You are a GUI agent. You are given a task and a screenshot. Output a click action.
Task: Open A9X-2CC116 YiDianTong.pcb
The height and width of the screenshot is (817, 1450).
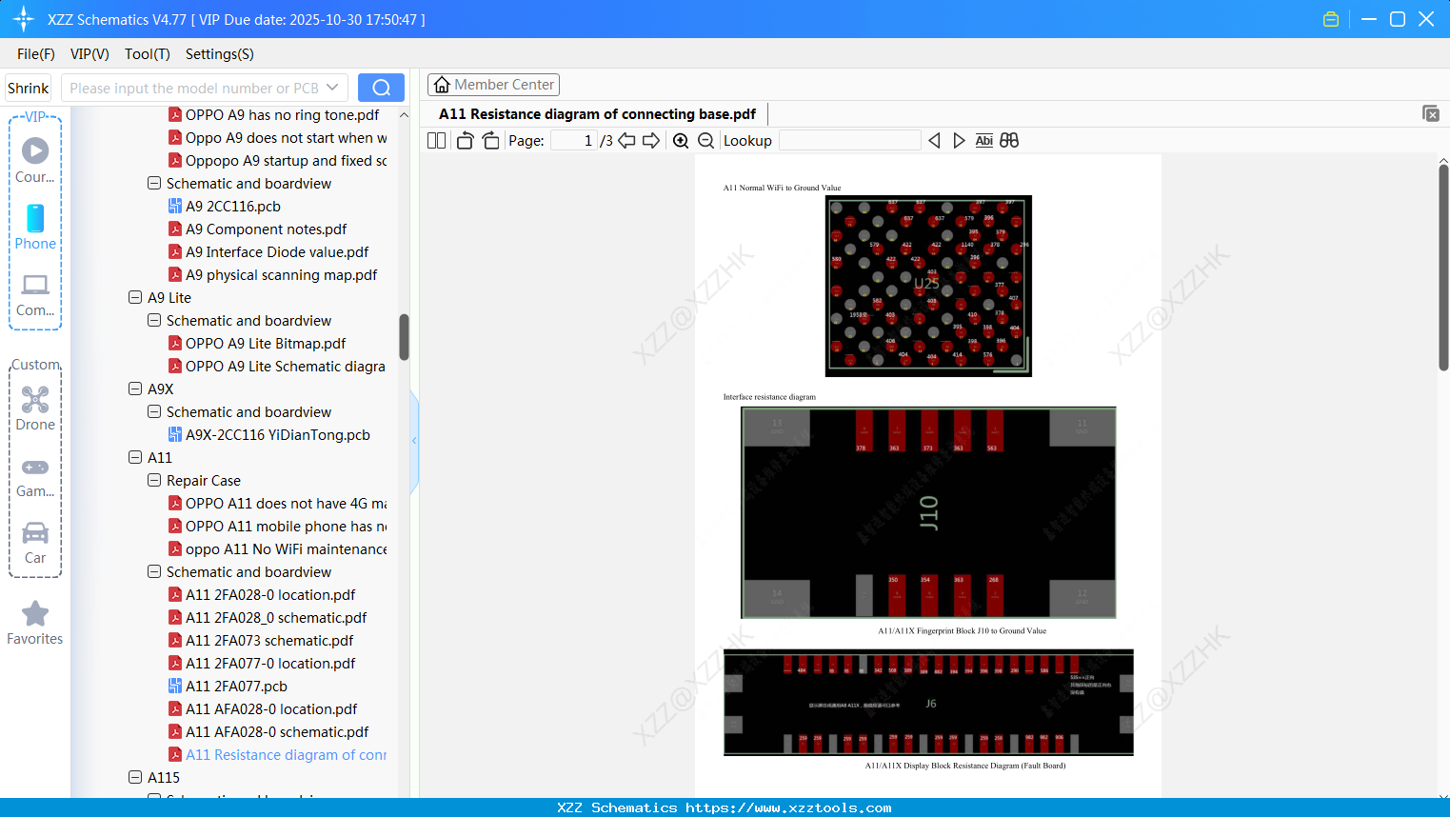coord(278,434)
